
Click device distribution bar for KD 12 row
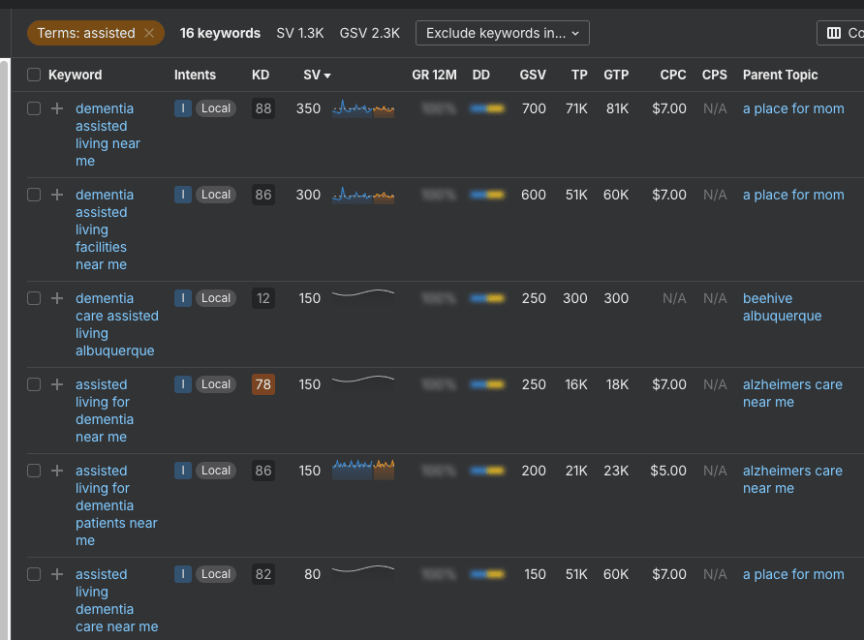(x=486, y=298)
